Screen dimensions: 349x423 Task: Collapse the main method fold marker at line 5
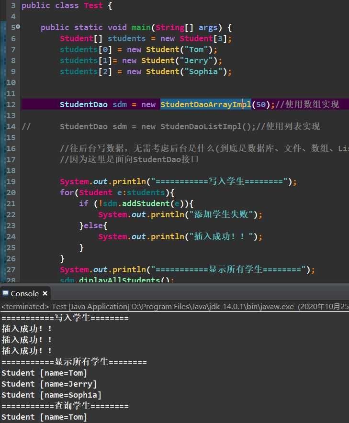(18, 26)
